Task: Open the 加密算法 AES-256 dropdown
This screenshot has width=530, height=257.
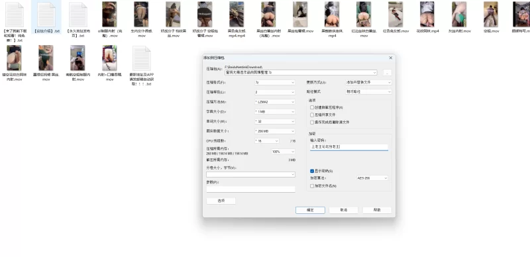Action: (x=372, y=178)
